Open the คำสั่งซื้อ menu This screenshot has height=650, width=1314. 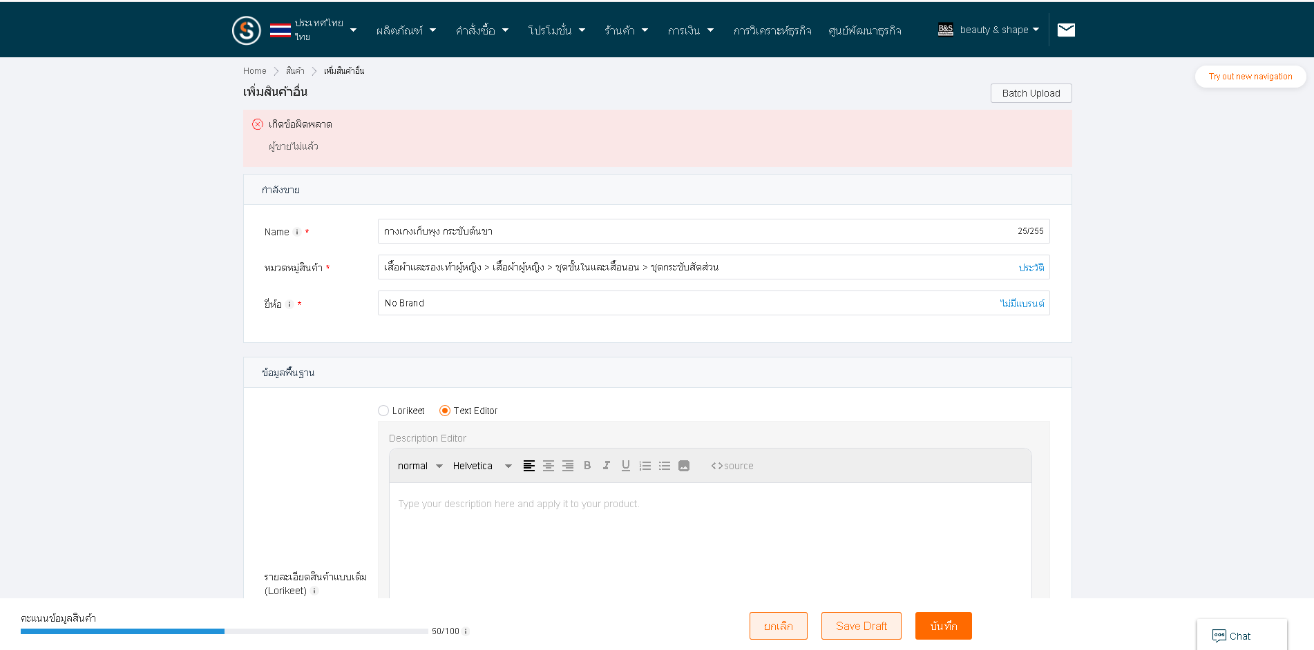482,30
